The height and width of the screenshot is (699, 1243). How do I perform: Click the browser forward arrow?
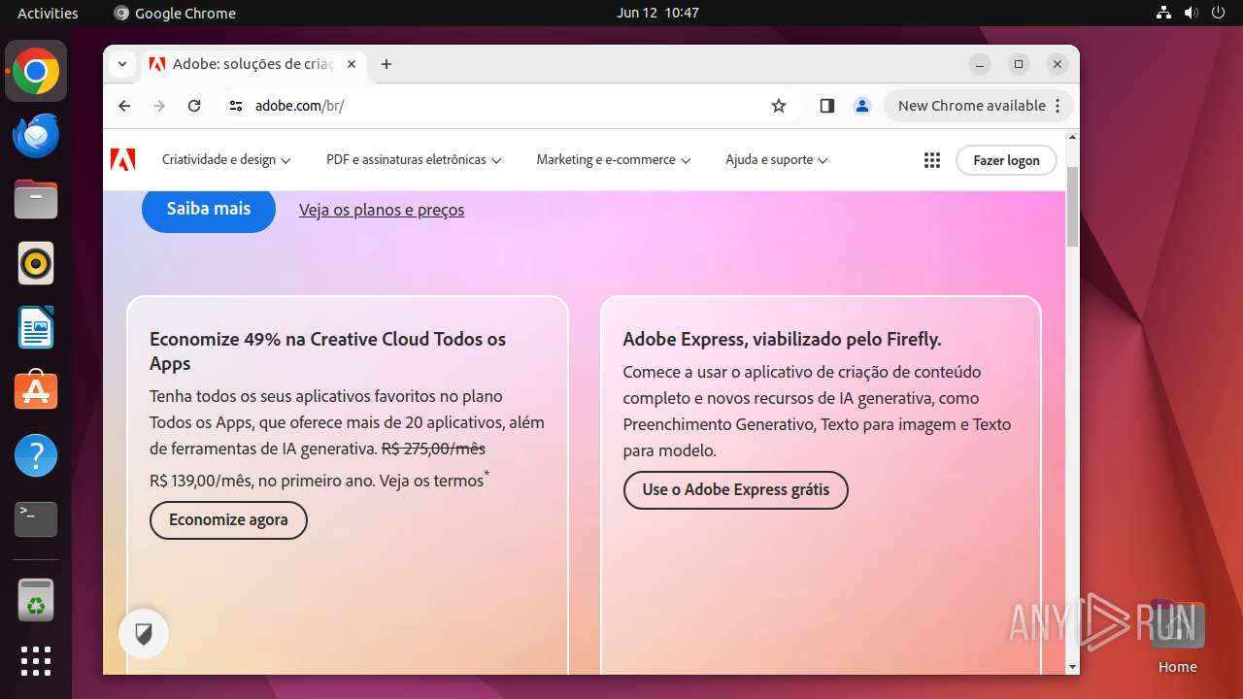tap(159, 106)
